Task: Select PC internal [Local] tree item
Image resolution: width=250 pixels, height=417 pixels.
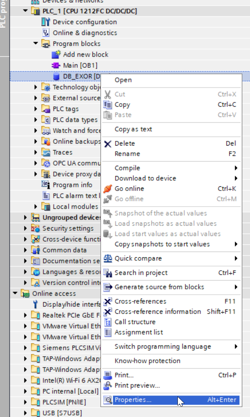Action: point(70,391)
